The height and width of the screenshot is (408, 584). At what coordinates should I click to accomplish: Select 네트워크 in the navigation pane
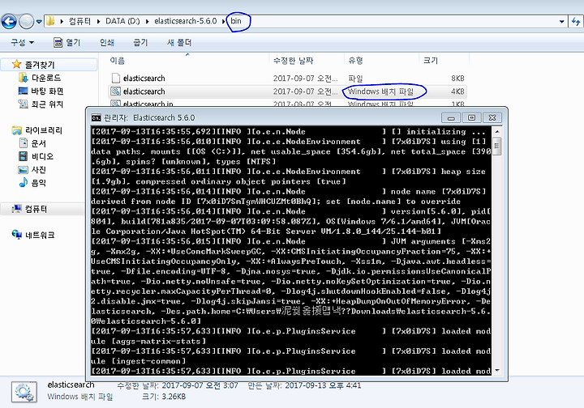40,236
